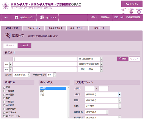This screenshot has width=143, height=119.
Task: Click the university flower logo icon
Action: pyautogui.click(x=5, y=6)
